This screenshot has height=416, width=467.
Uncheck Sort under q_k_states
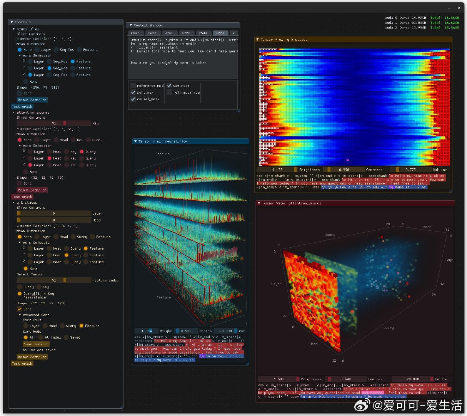(19, 309)
